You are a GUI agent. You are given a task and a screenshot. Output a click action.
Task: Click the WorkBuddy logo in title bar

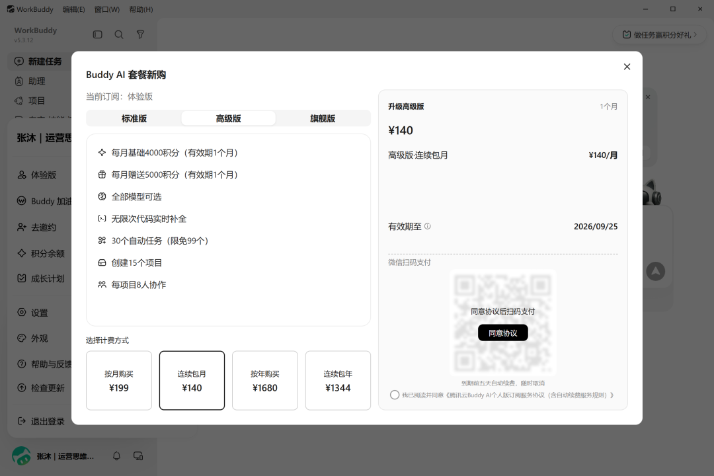click(x=11, y=9)
